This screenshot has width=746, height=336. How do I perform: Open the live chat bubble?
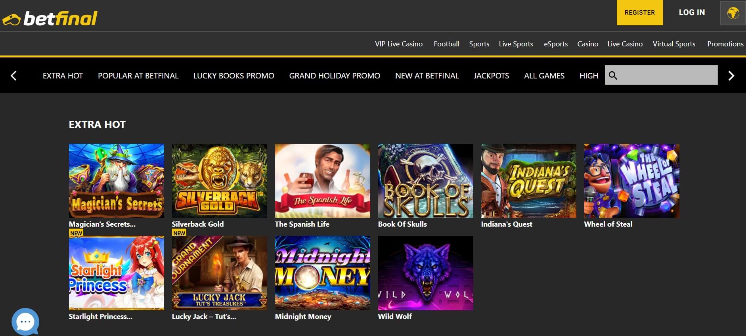25,321
